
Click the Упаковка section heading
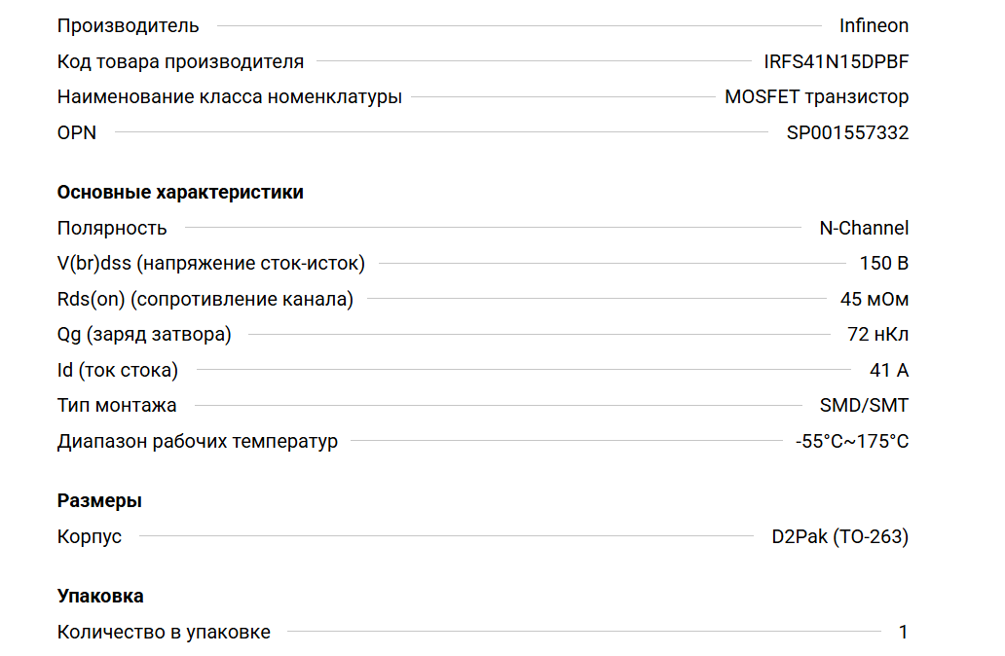pyautogui.click(x=100, y=597)
